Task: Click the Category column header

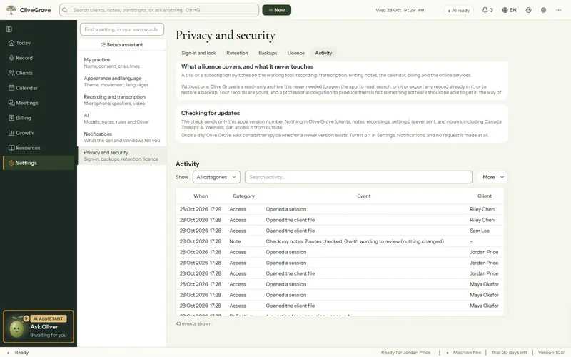Action: 243,196
